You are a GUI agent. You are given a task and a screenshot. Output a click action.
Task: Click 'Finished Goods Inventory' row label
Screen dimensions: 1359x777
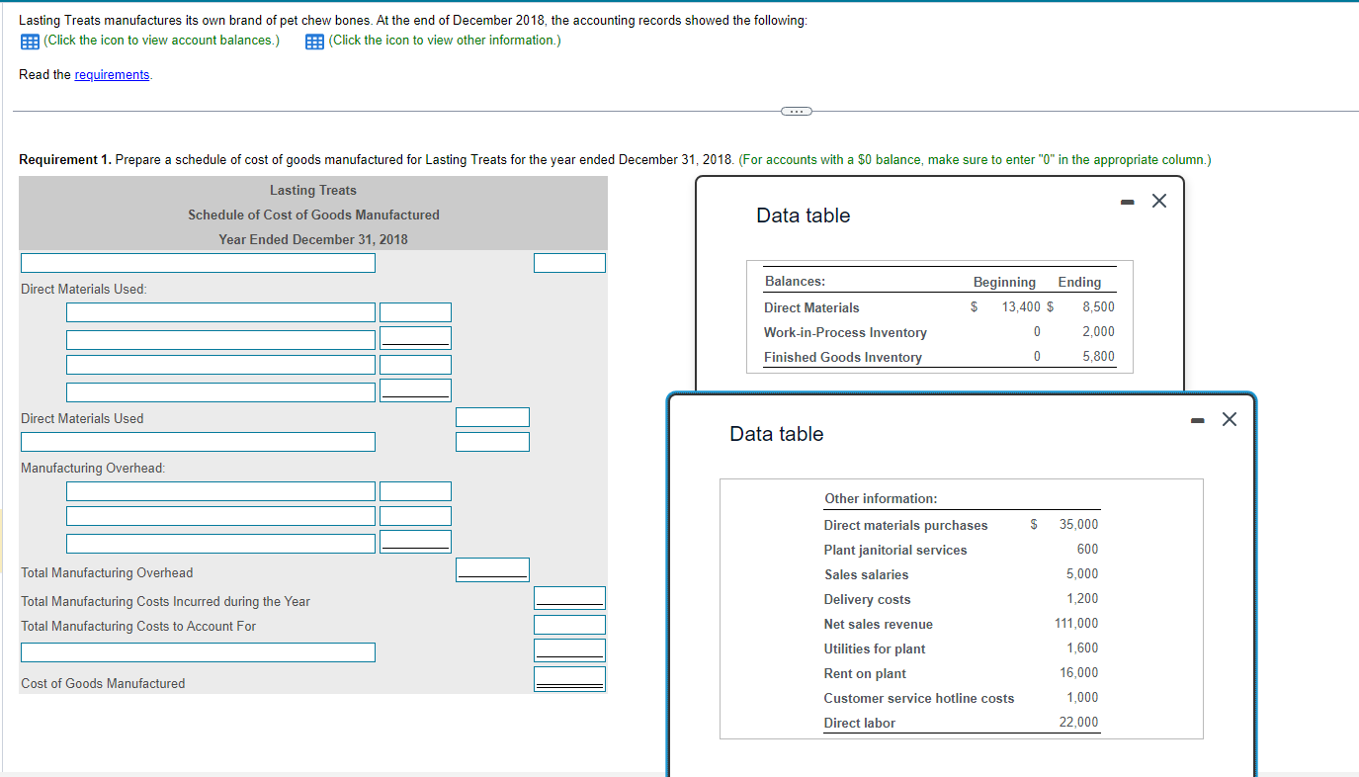[x=842, y=357]
